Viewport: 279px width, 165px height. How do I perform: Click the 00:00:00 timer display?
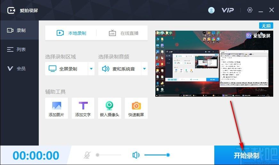click(x=36, y=155)
